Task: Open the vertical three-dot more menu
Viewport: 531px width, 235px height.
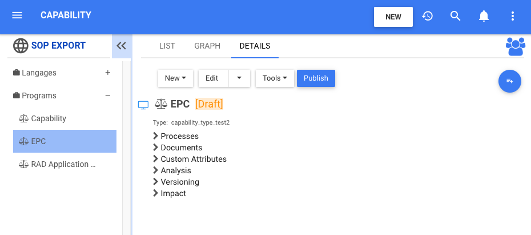Action: coord(512,16)
